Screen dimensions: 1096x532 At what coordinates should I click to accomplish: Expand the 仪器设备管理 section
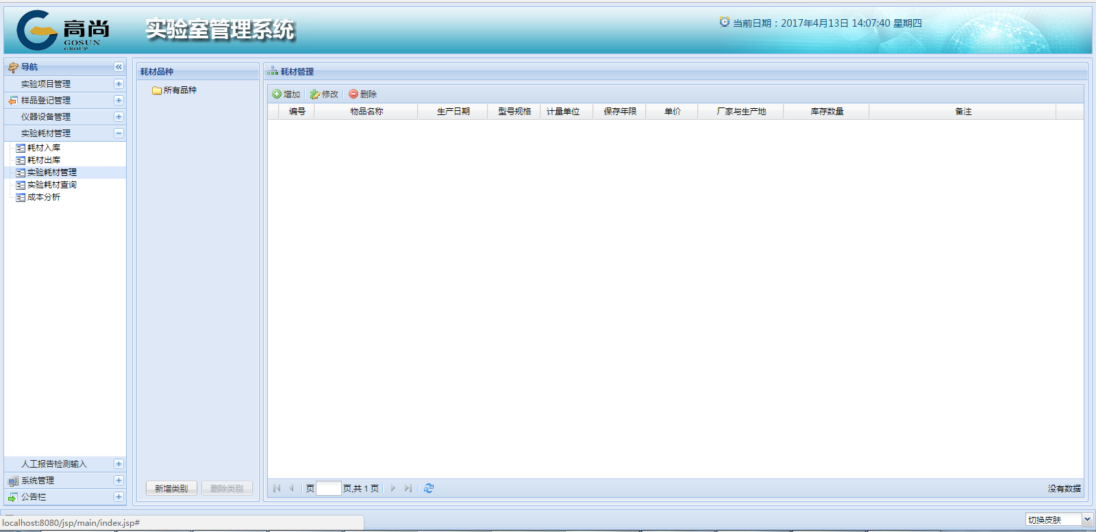click(x=119, y=116)
